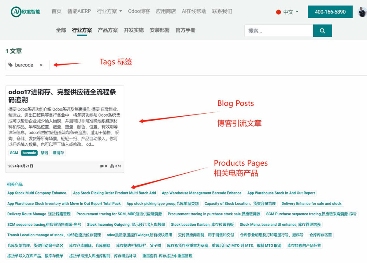367x263 pixels.
Task: Click the search magnifier button
Action: pyautogui.click(x=322, y=31)
